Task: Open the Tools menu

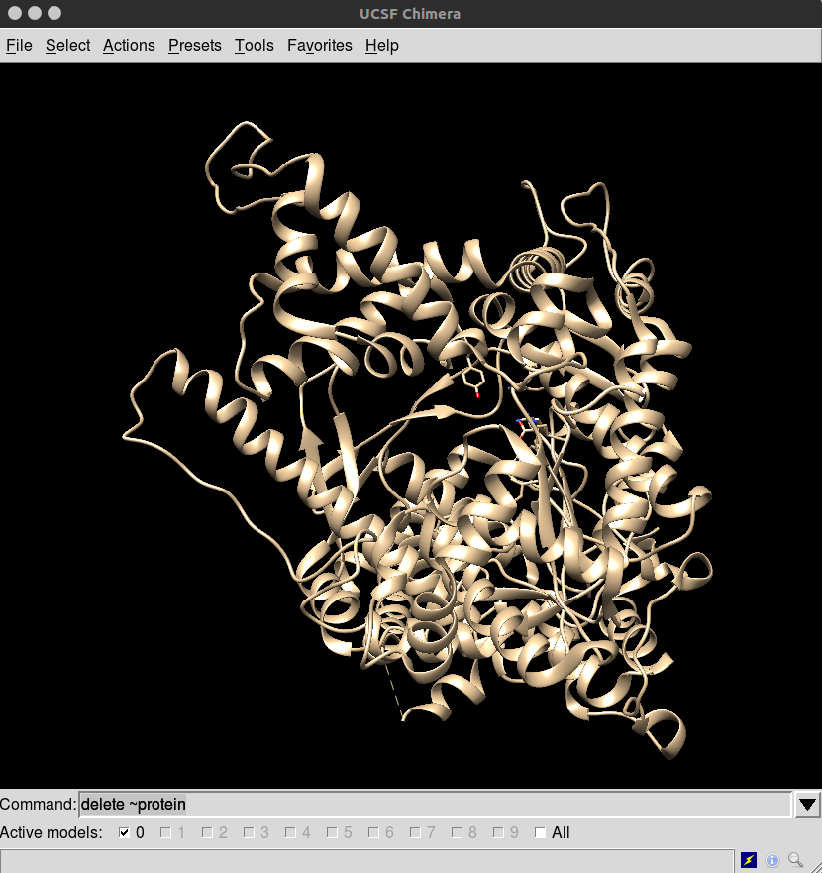Action: [x=254, y=45]
